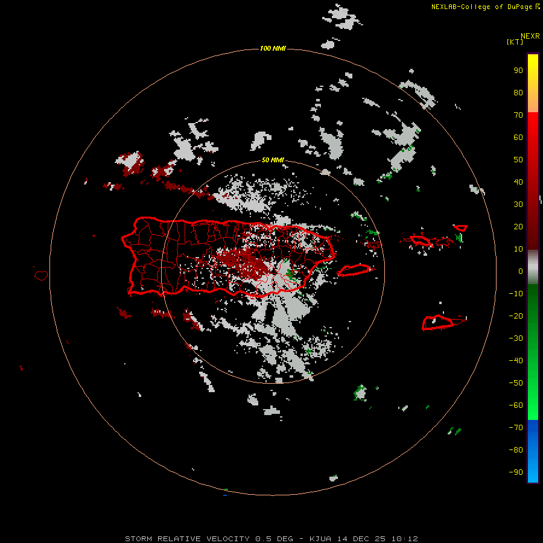The image size is (543, 543).
Task: Click the NEXR label above the color scale
Action: [530, 36]
